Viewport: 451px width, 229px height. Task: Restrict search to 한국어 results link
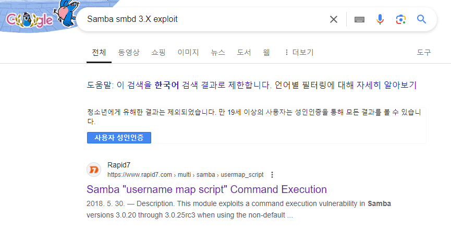click(x=193, y=85)
